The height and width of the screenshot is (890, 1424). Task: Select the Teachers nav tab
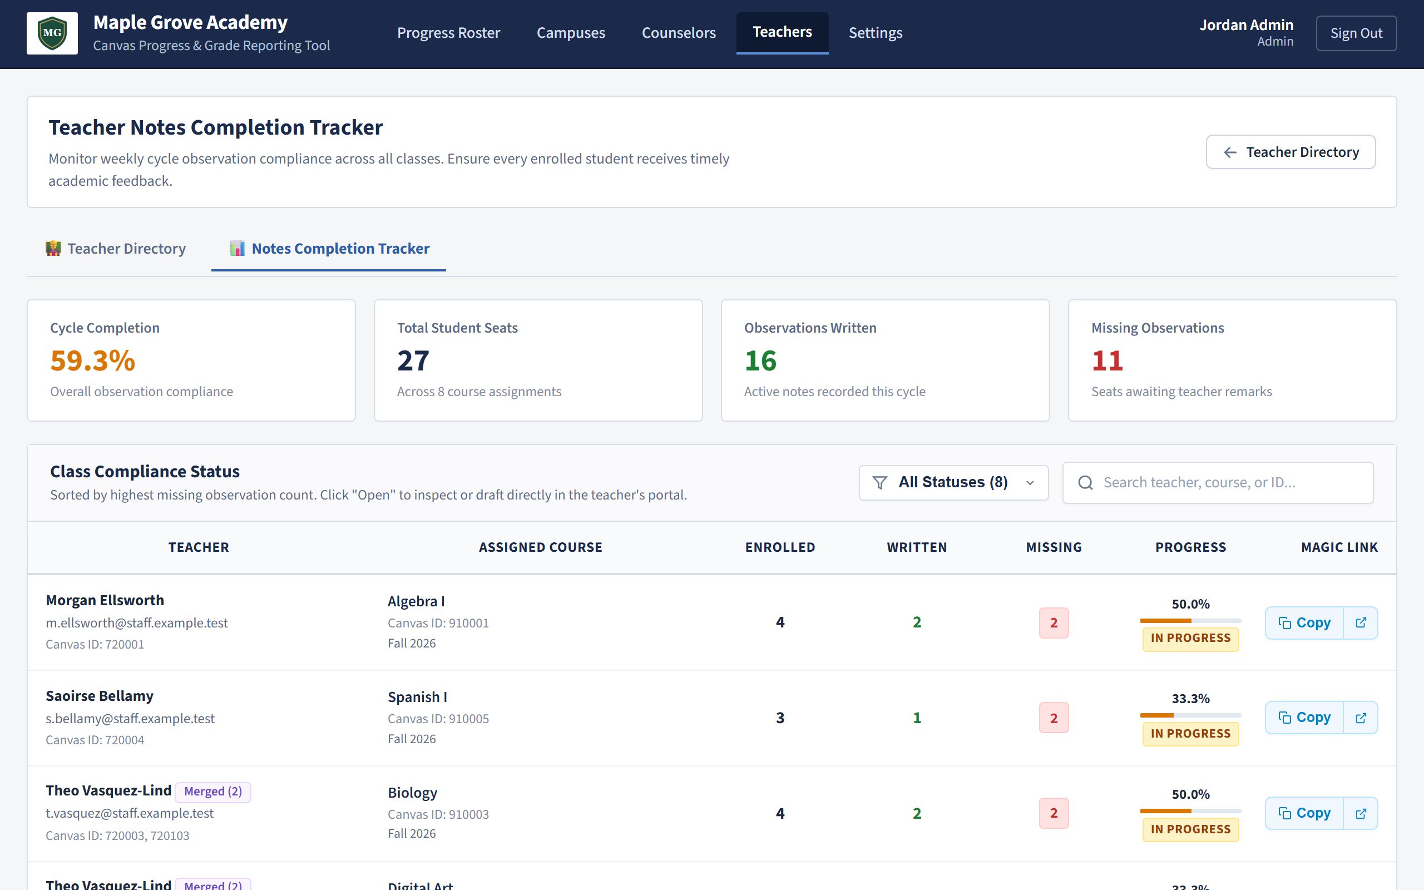782,33
